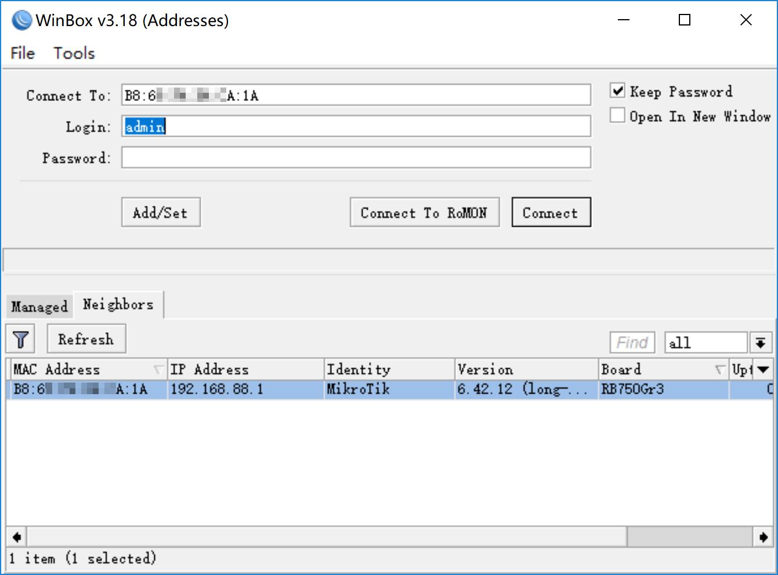Viewport: 778px width, 575px height.
Task: Click the WinBox logo icon in title bar
Action: click(x=22, y=20)
